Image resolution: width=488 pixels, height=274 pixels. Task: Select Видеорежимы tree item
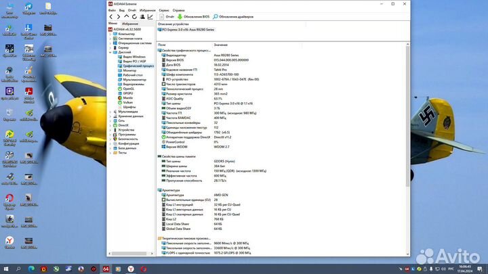(131, 84)
